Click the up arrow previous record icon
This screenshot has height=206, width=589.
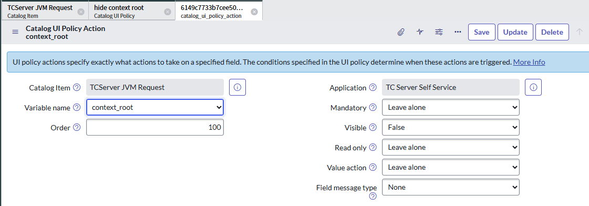point(580,32)
